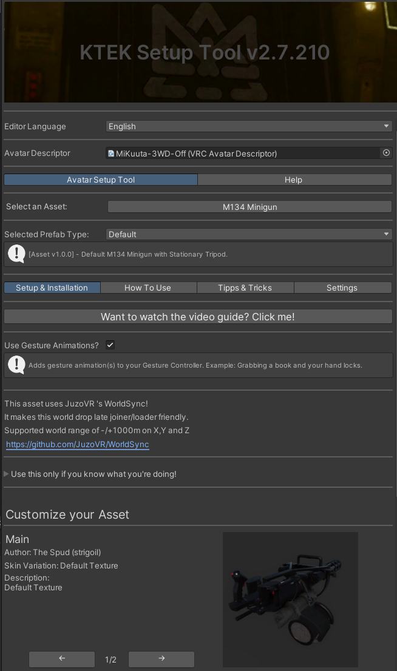This screenshot has height=671, width=397.
Task: Open the How To Use tab
Action: (x=148, y=288)
